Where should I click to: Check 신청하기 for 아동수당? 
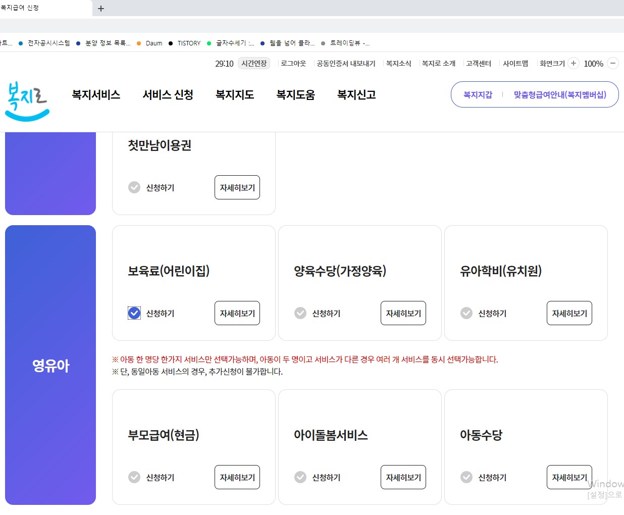(466, 477)
